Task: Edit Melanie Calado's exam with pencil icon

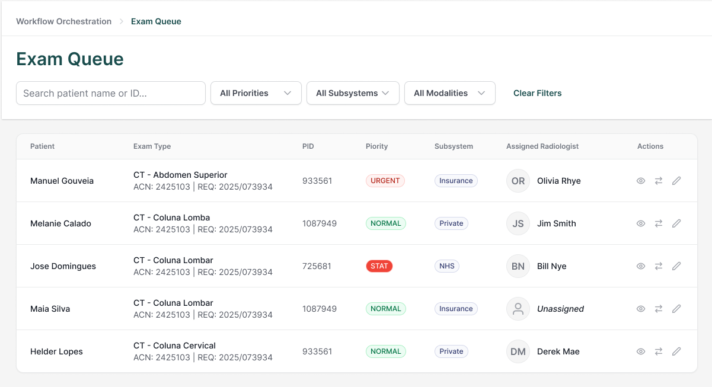Action: 676,223
